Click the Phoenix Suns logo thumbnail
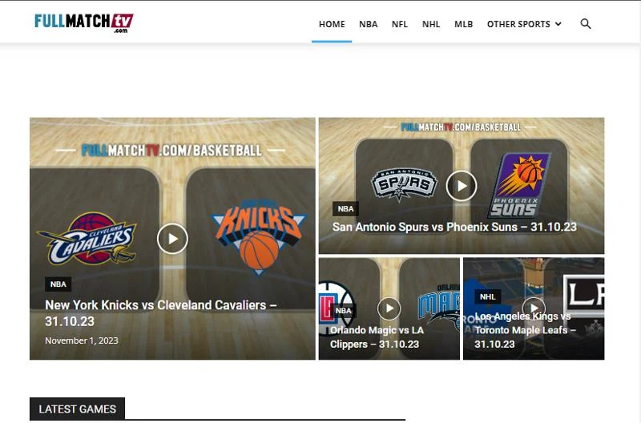641x423 pixels. (x=519, y=185)
